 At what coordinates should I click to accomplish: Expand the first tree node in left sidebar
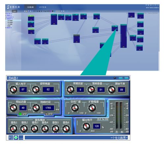[6, 14]
